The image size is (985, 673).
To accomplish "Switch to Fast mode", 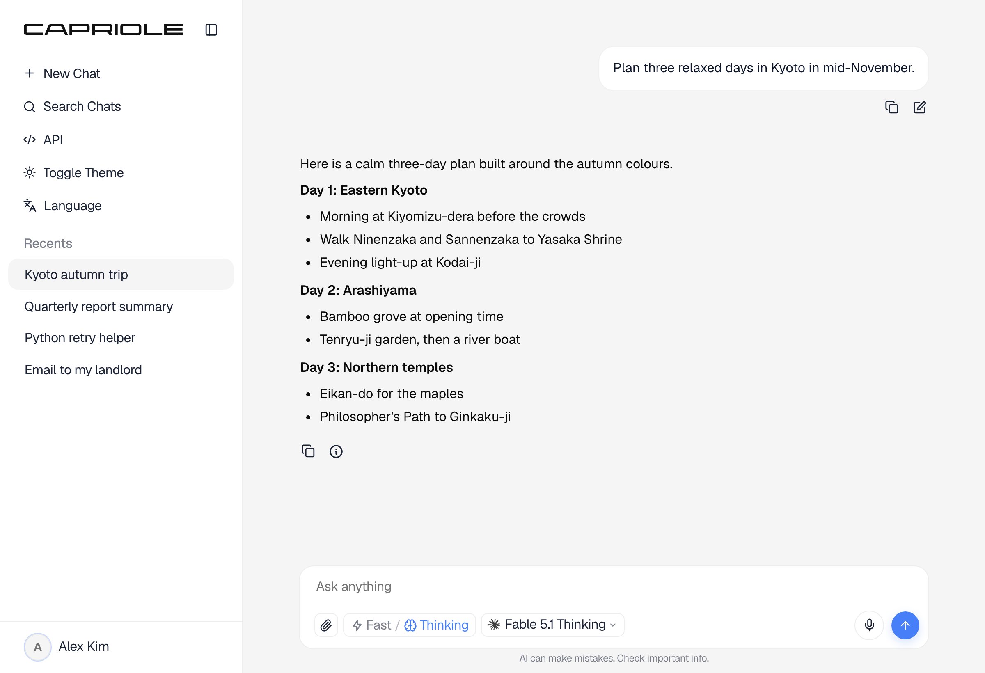I will point(372,625).
